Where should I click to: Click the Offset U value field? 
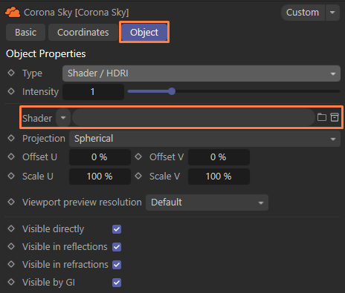100,157
